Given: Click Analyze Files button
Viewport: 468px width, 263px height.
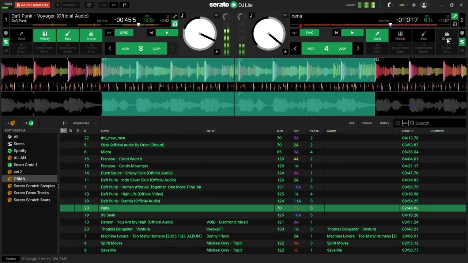Looking at the screenshot, I should pos(81,123).
